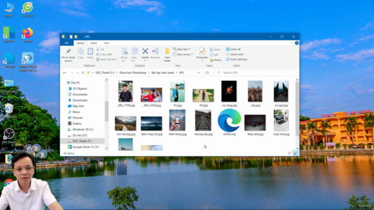The width and height of the screenshot is (374, 210).
Task: Open the blue Help icon
Action: pos(297,43)
